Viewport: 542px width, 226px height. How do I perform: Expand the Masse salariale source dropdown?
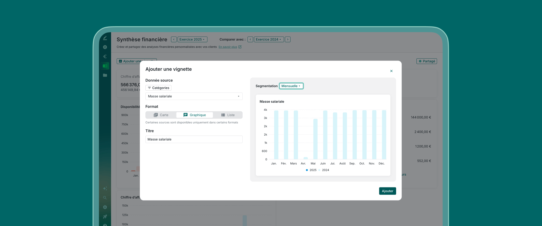click(194, 96)
